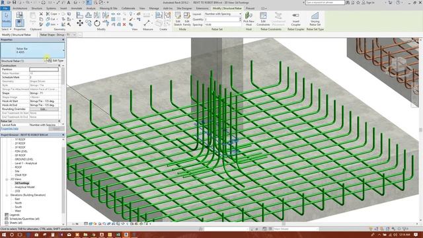The image size is (423, 238).
Task: Click the Measure tool icon
Action: (147, 23)
